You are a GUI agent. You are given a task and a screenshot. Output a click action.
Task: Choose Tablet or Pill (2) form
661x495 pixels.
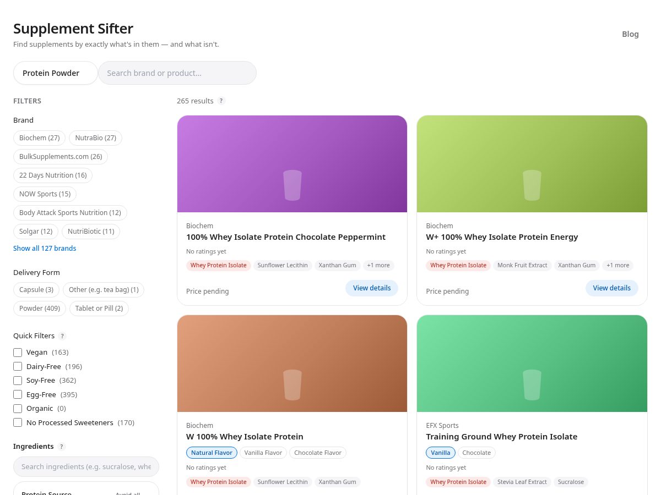point(99,309)
